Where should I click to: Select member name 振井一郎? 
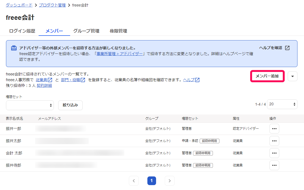coord(13,129)
